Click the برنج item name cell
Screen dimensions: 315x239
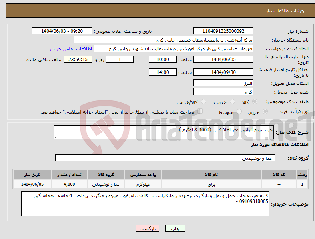(211, 184)
